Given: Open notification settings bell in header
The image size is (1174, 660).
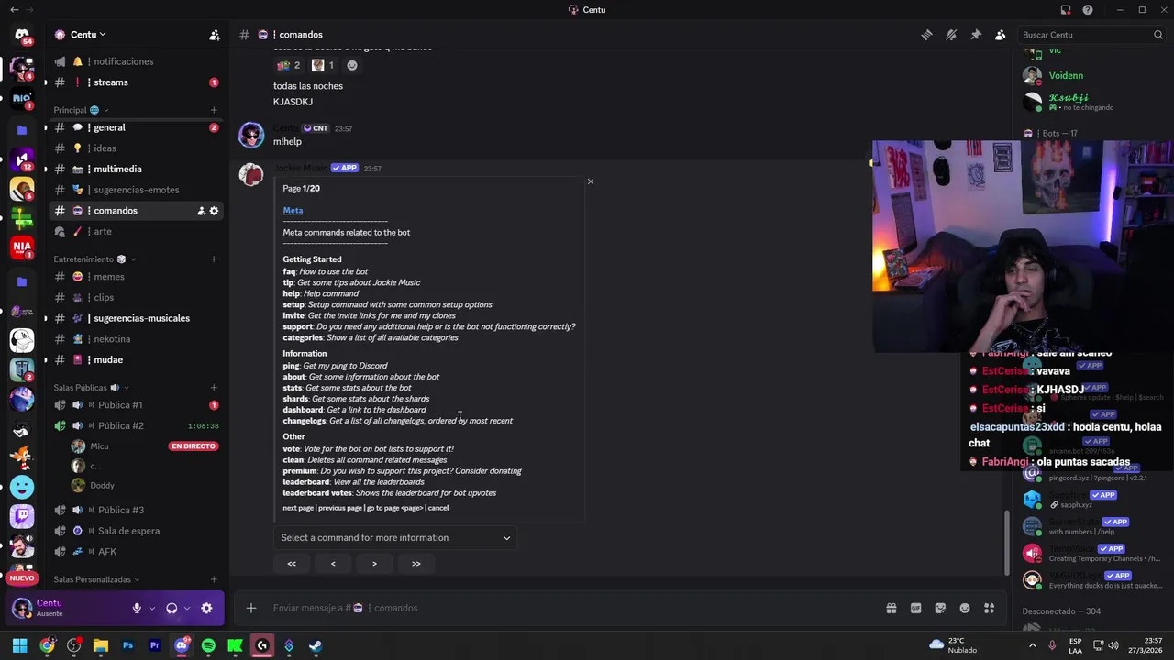Looking at the screenshot, I should point(951,35).
